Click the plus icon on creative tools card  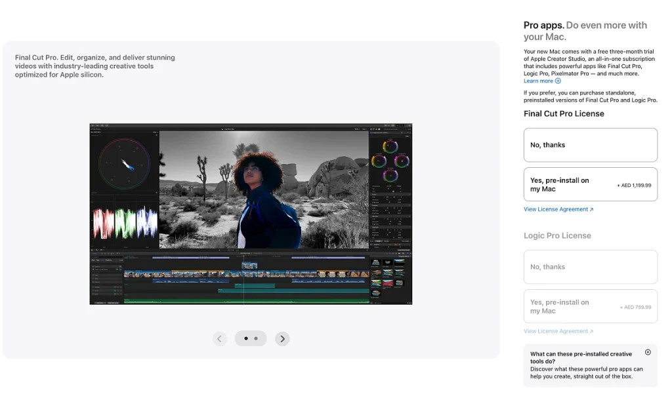click(x=648, y=352)
